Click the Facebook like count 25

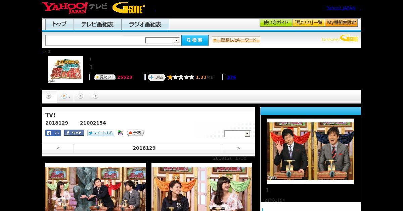click(53, 133)
